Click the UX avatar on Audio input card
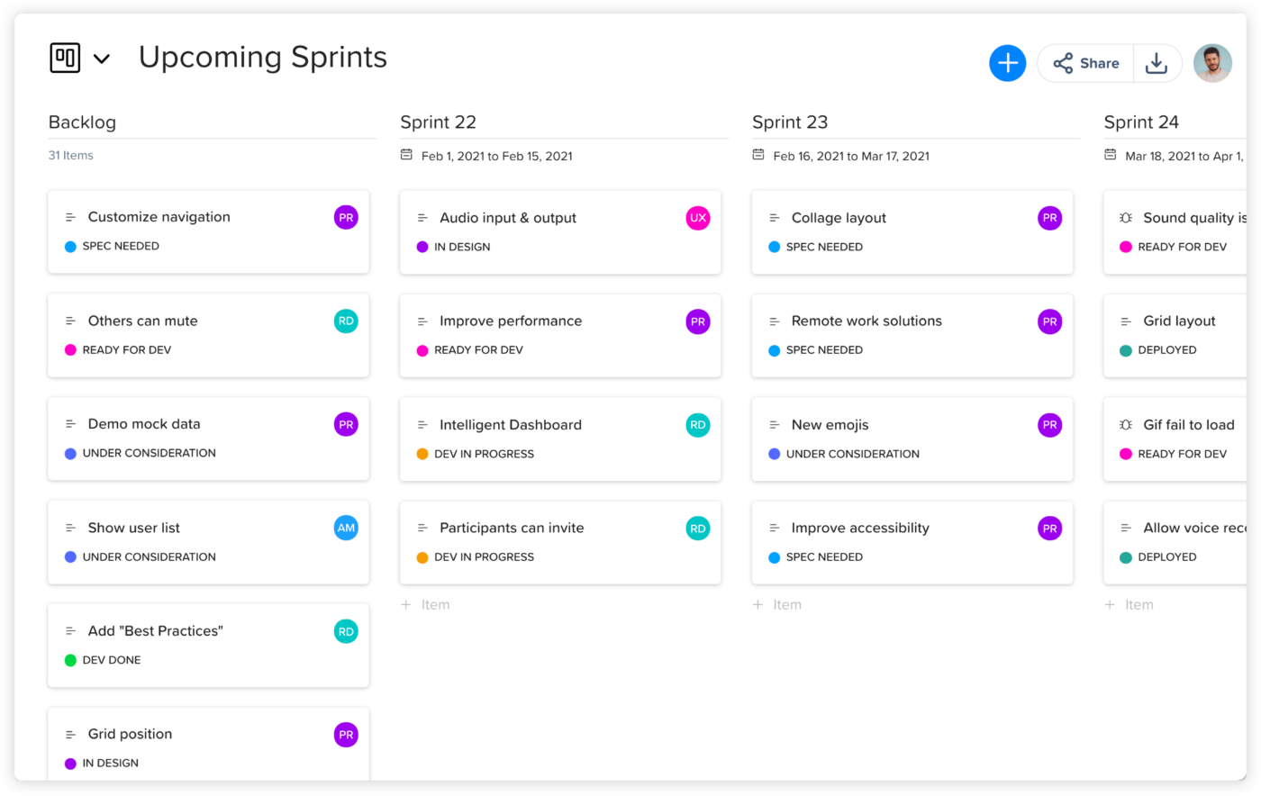This screenshot has height=796, width=1261. tap(698, 218)
